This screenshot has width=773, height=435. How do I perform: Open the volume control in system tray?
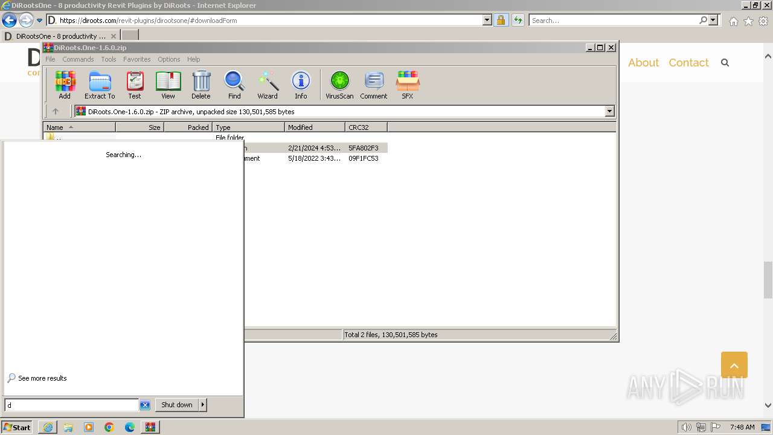687,427
